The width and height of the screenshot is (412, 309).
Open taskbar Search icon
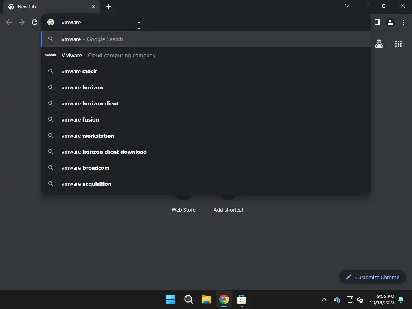pyautogui.click(x=189, y=299)
